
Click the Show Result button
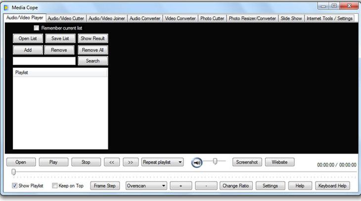pos(93,39)
